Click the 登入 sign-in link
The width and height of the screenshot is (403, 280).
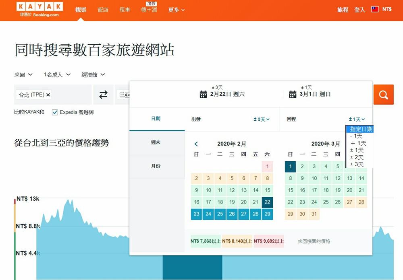pos(359,10)
